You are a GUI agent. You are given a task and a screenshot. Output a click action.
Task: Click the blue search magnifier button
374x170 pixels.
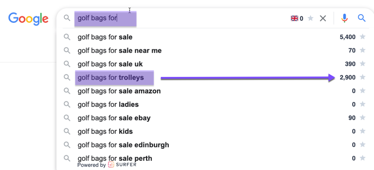pyautogui.click(x=362, y=18)
